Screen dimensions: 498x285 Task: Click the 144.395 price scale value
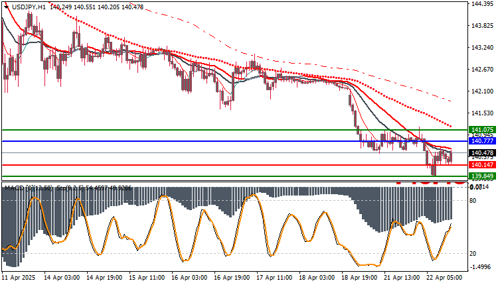(x=483, y=4)
